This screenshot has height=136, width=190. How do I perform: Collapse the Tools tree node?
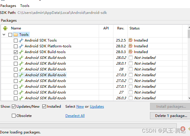coord(4,35)
